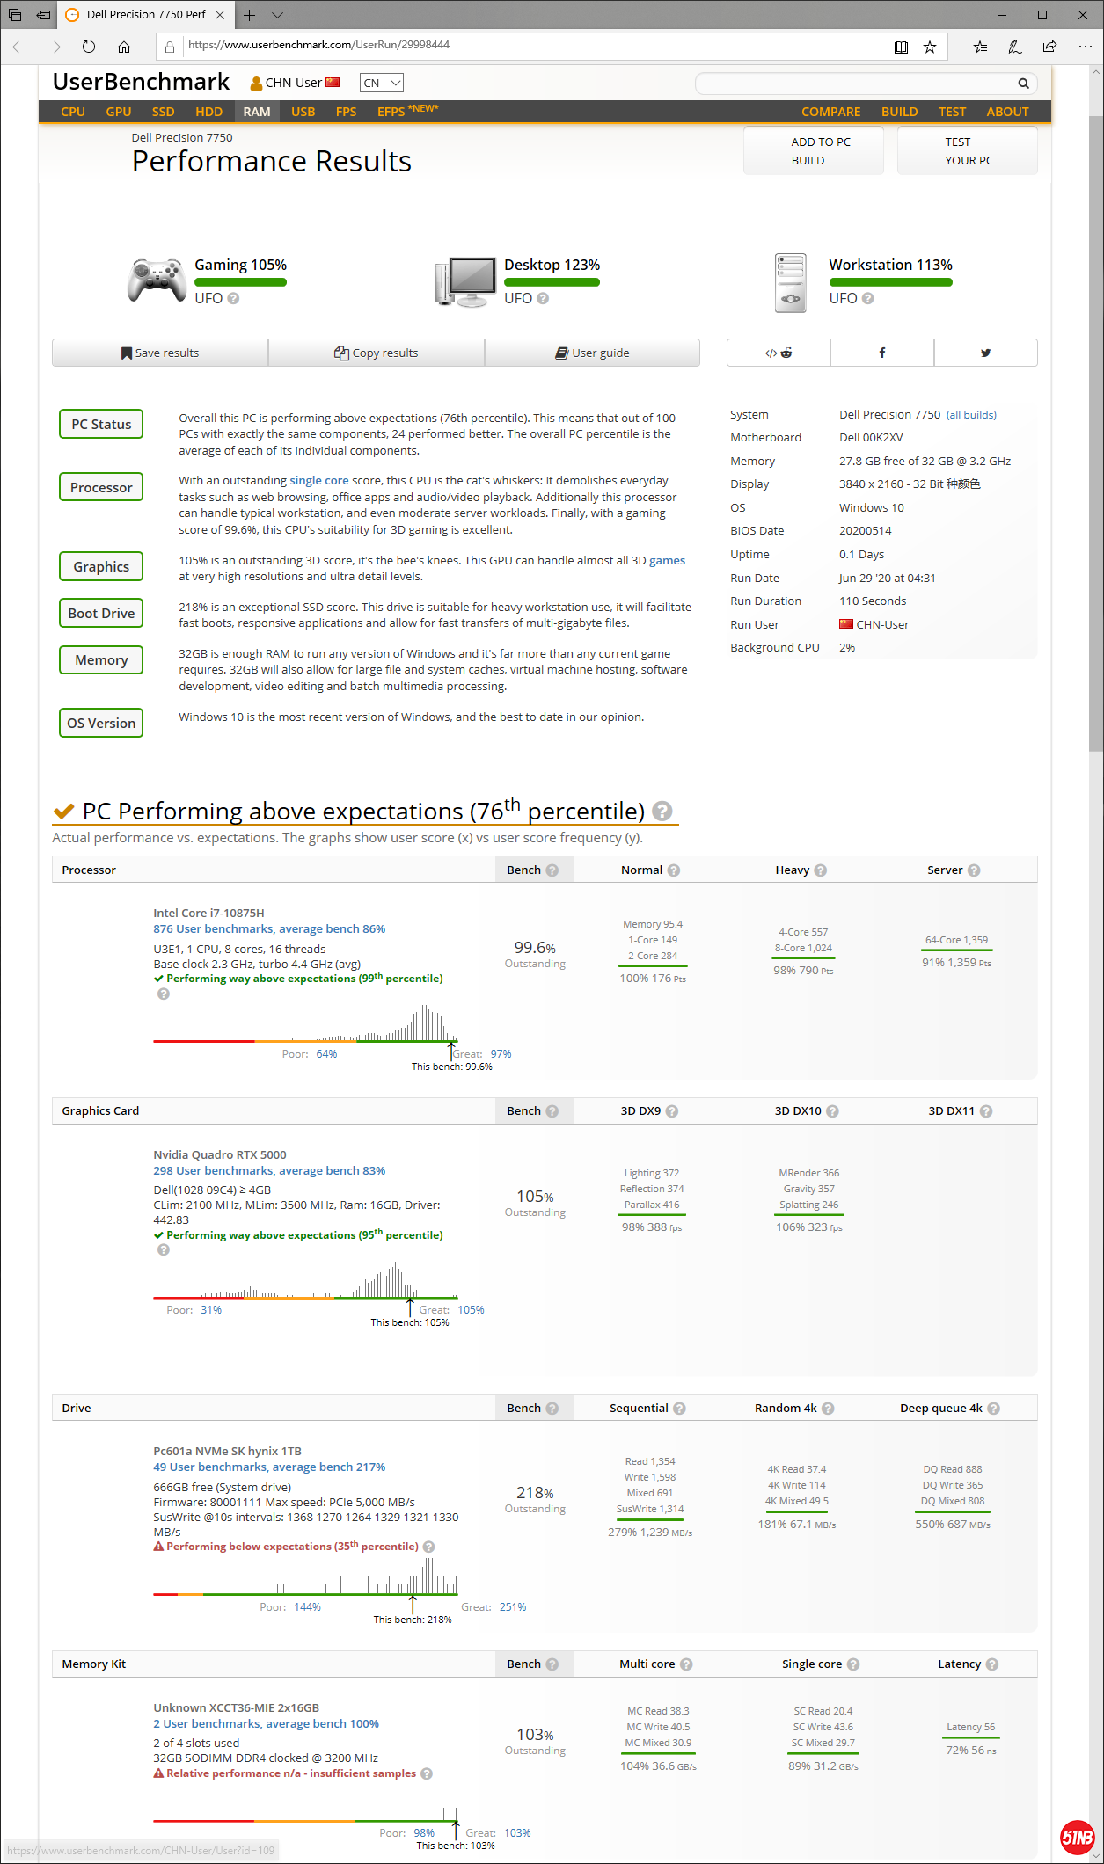This screenshot has width=1104, height=1864.
Task: Click help icon beside percentile heading
Action: (662, 811)
